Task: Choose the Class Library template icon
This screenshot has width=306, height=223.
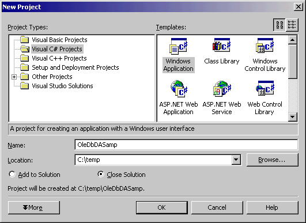Action: [221, 46]
